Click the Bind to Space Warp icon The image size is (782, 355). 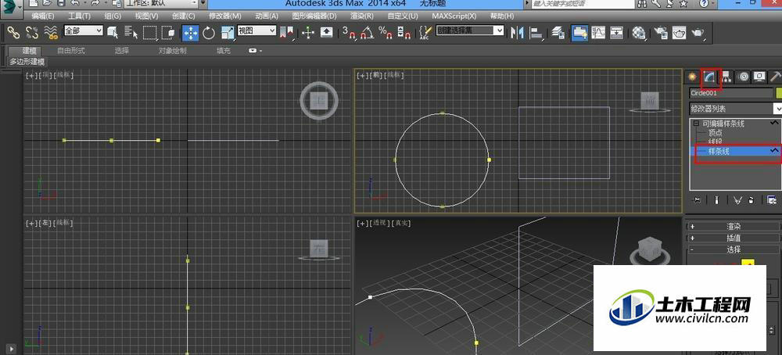point(50,33)
